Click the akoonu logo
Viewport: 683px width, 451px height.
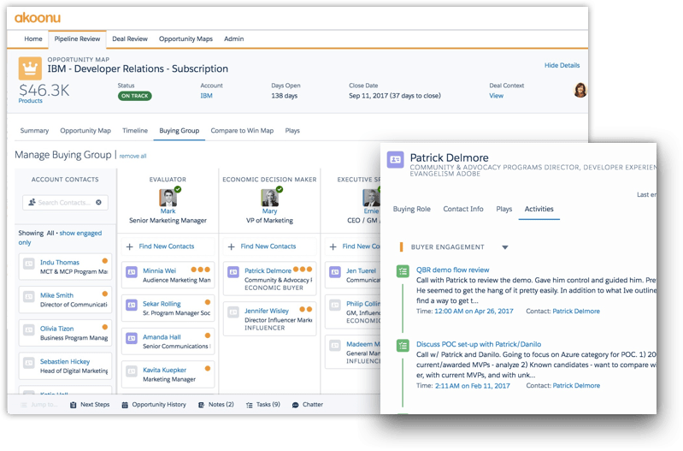point(38,18)
